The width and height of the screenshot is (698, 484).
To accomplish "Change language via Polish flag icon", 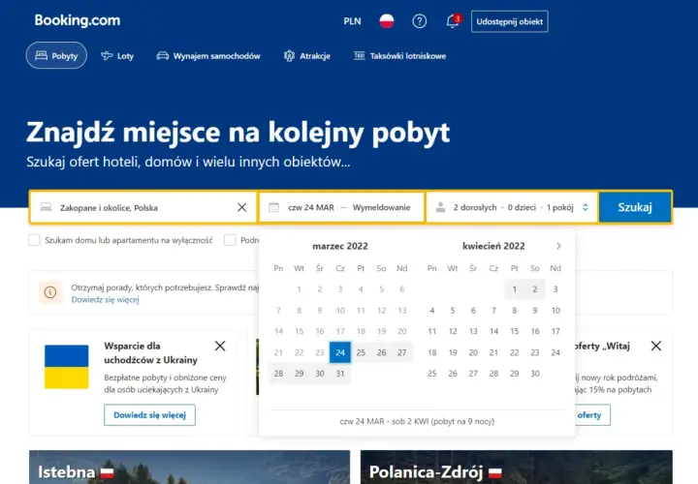I will tap(387, 21).
